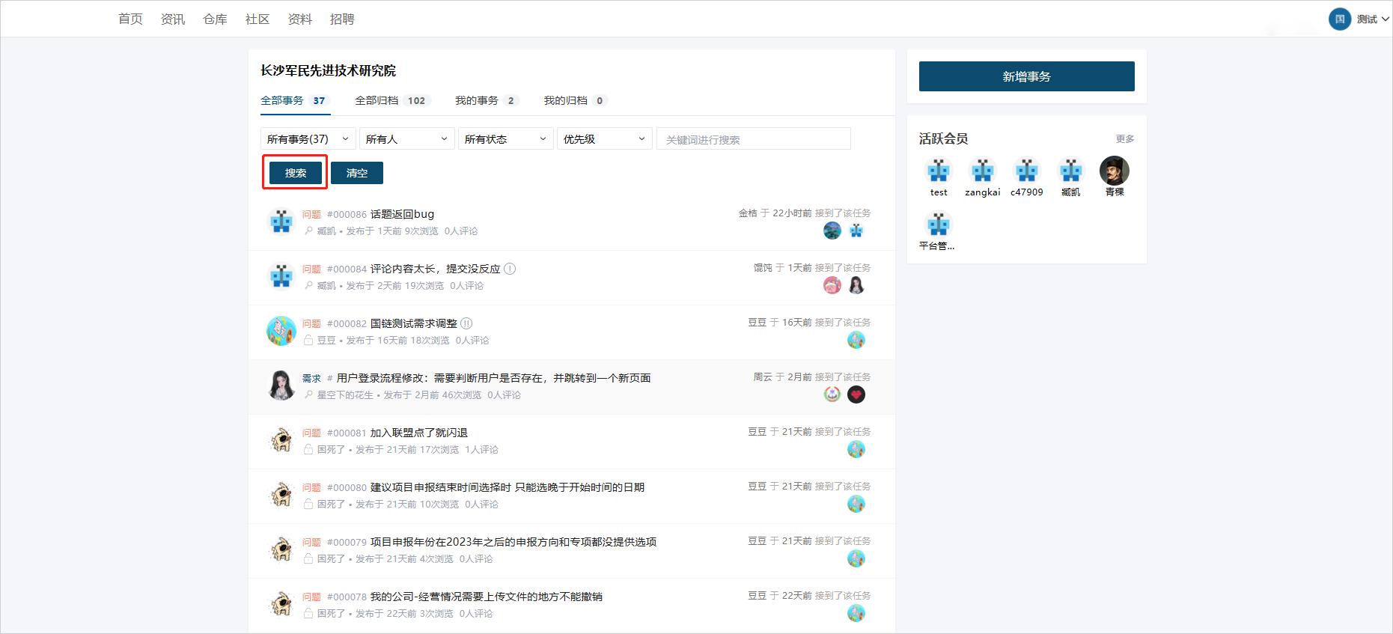Screen dimensions: 1393x634
Task: Click the user profile avatar in header
Action: (1339, 19)
